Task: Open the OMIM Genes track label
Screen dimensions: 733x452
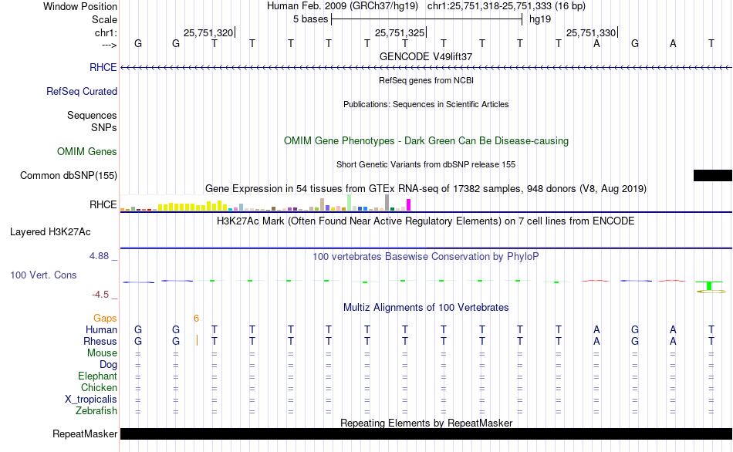Action: pos(86,151)
